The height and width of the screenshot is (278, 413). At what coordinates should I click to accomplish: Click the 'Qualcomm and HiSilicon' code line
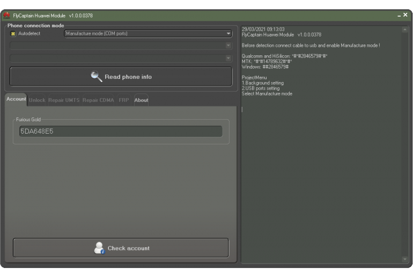click(x=284, y=56)
